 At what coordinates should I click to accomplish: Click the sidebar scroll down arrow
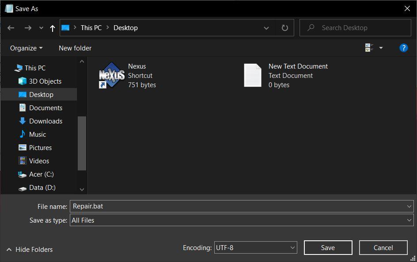click(x=82, y=189)
